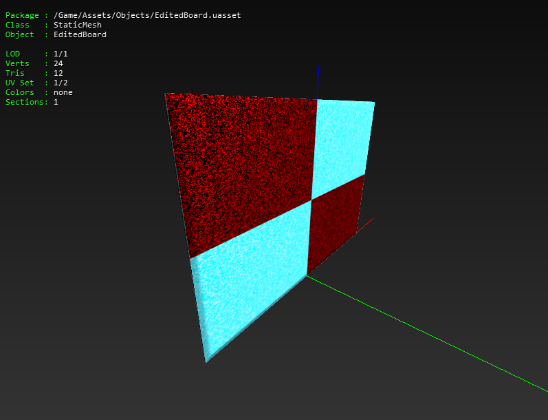Click the LOD label
Screen dimensions: 548x420
12,54
